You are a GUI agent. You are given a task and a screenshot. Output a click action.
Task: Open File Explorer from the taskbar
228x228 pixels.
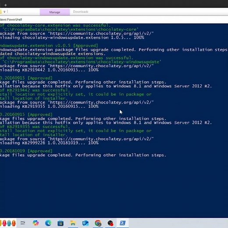(73, 223)
